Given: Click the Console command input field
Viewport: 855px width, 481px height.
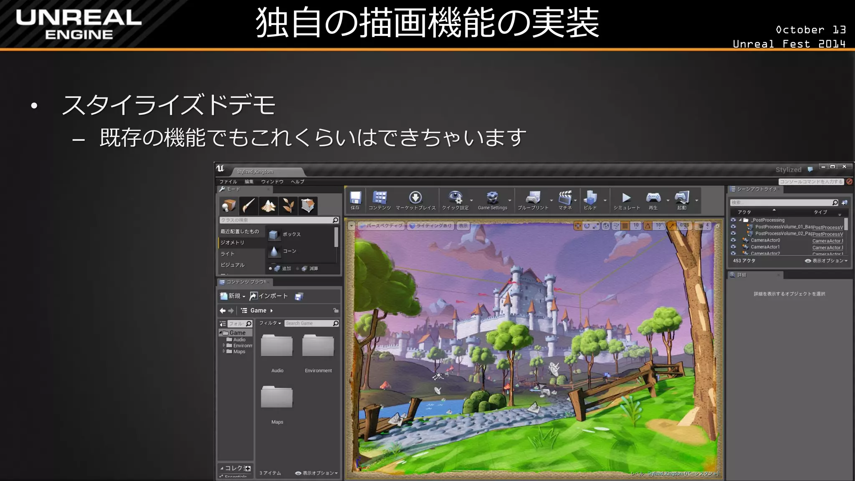Looking at the screenshot, I should click(x=811, y=182).
